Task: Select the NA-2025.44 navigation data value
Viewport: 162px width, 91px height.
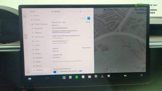Action: 57,57
